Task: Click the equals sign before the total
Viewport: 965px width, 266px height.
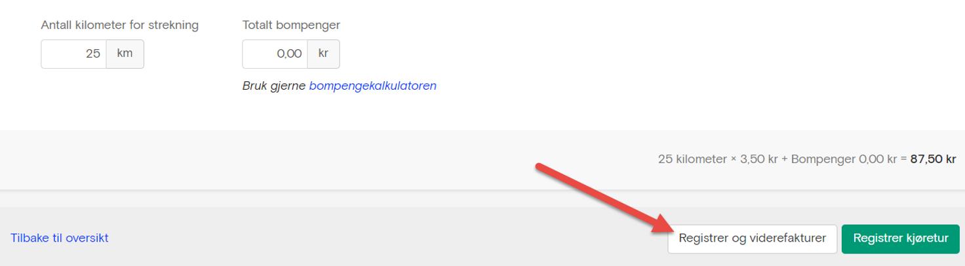Action: tap(903, 159)
